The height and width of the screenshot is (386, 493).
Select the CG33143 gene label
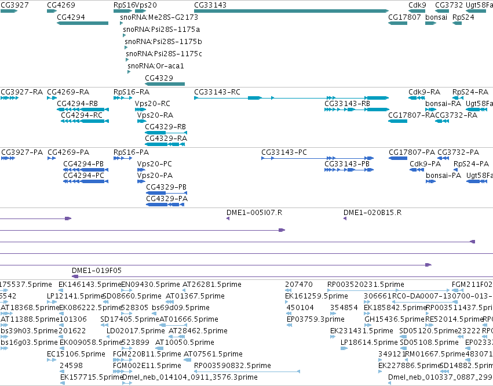(x=210, y=5)
